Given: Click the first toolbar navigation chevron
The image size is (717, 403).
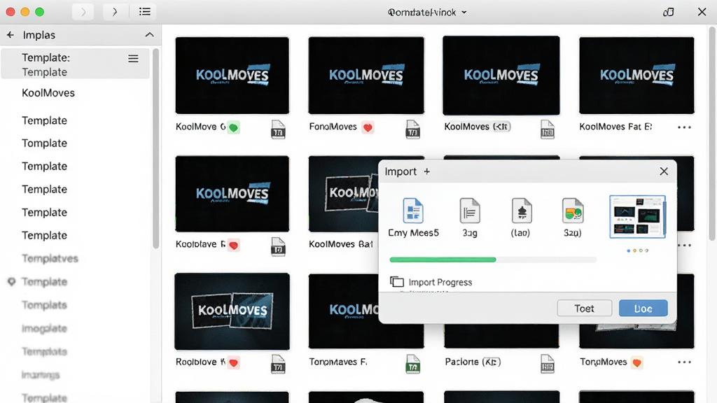Looking at the screenshot, I should tap(83, 12).
